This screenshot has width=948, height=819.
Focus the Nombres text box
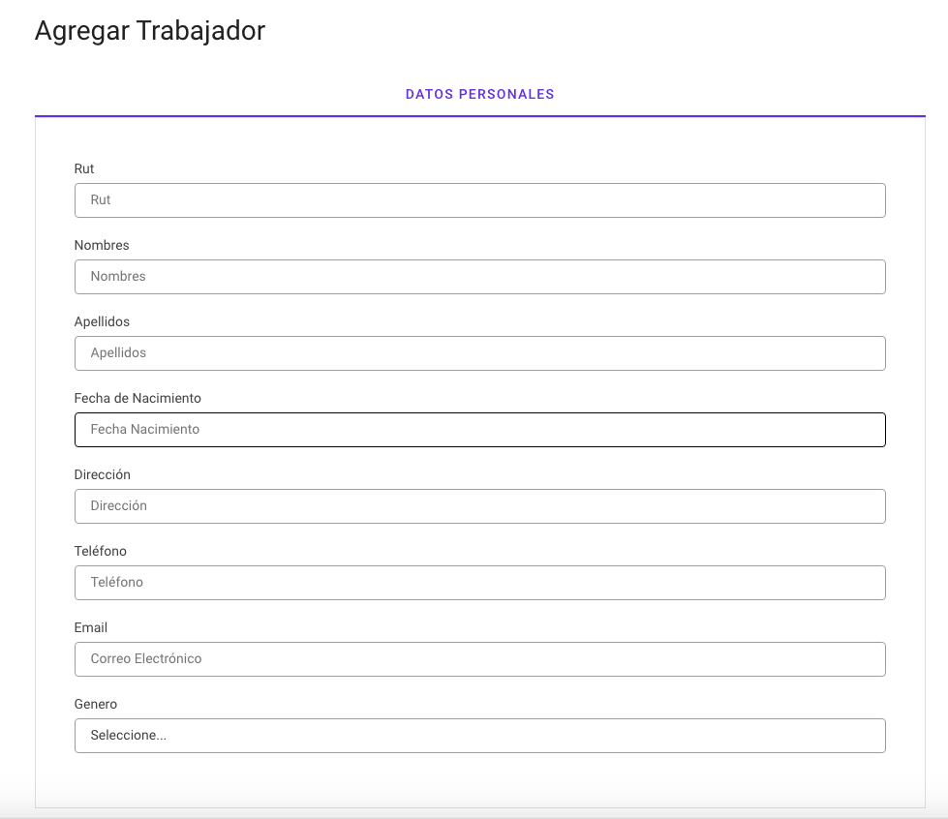(x=479, y=277)
